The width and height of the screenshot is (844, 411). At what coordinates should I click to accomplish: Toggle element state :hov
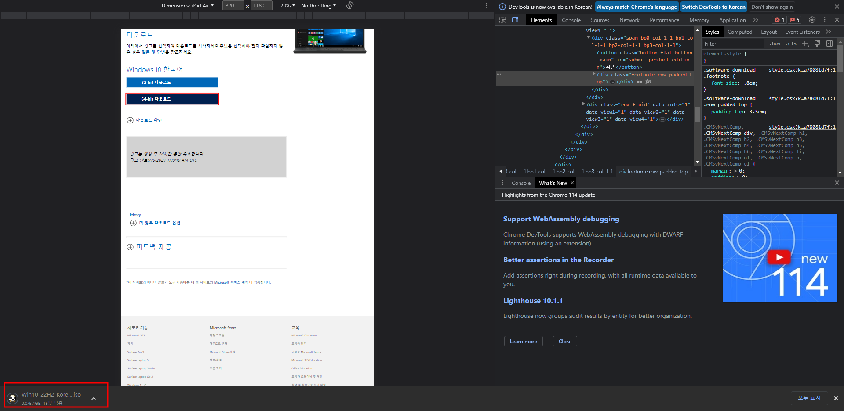tap(775, 43)
